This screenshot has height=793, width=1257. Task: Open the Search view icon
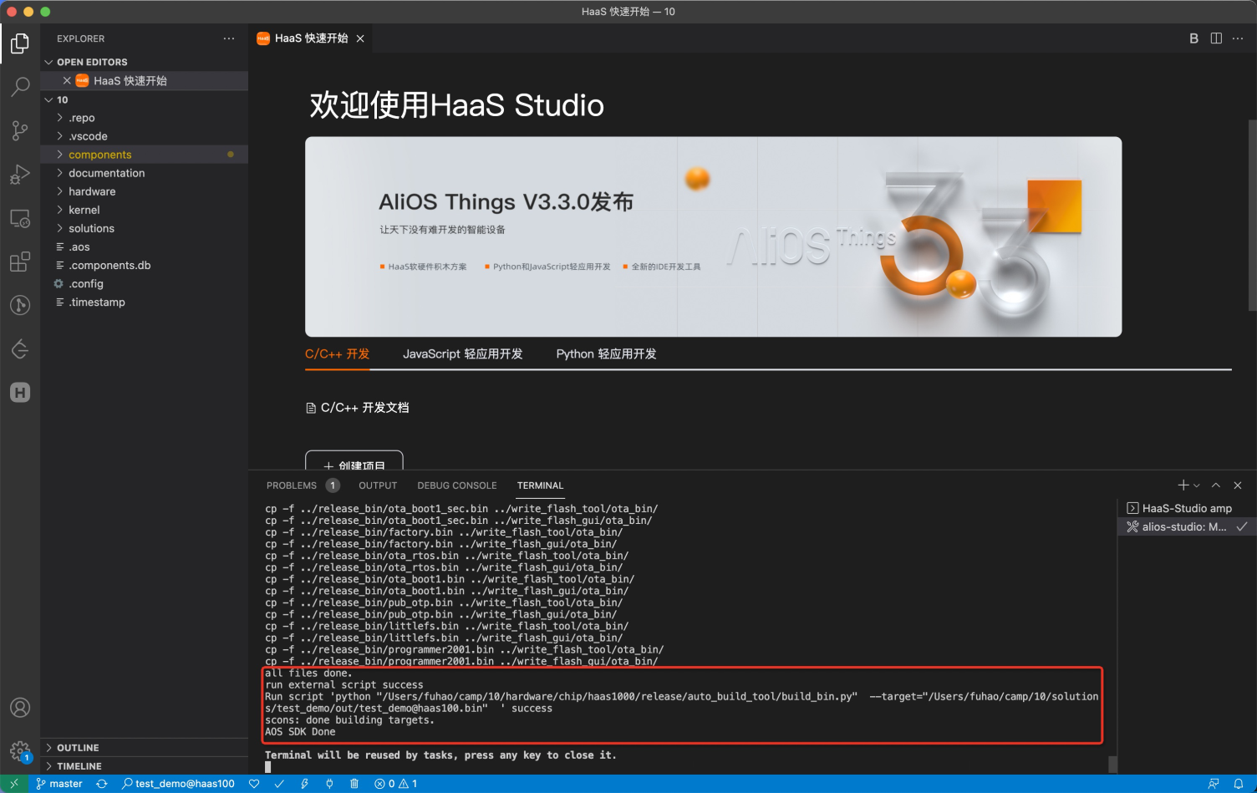pyautogui.click(x=20, y=87)
